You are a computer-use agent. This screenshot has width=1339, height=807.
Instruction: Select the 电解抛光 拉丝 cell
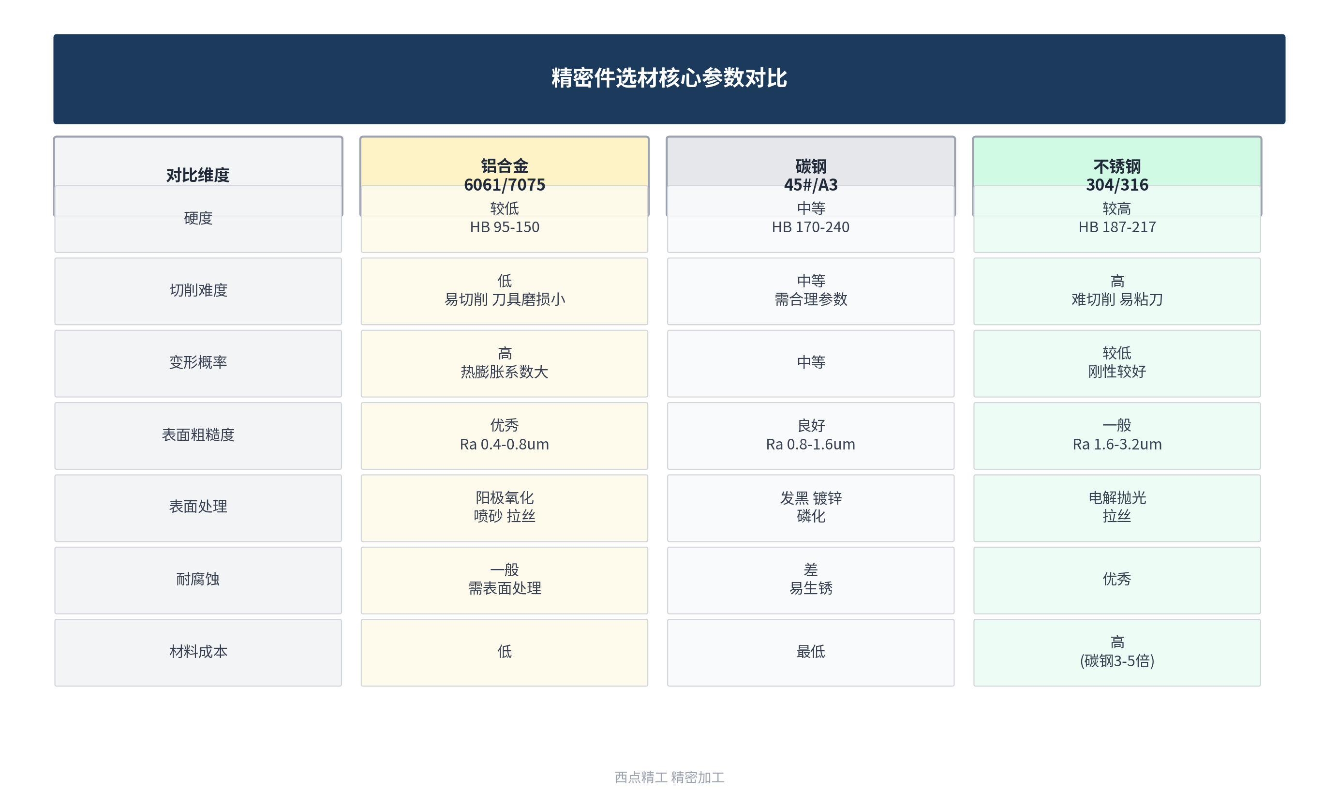(1117, 508)
